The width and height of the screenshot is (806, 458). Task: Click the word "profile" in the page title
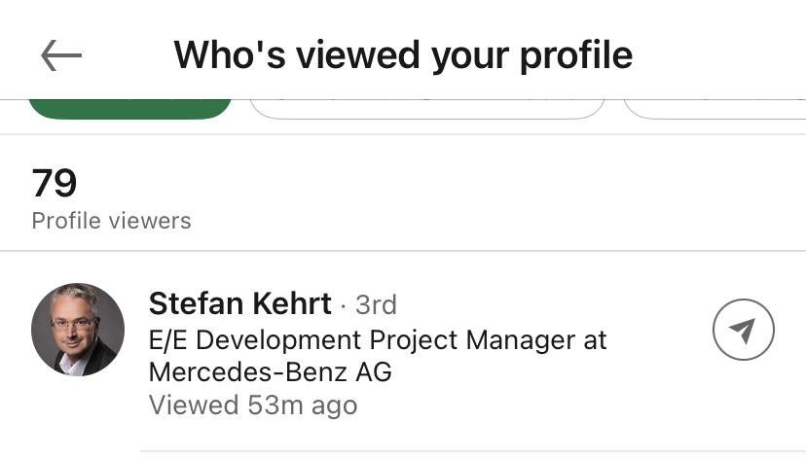point(575,55)
